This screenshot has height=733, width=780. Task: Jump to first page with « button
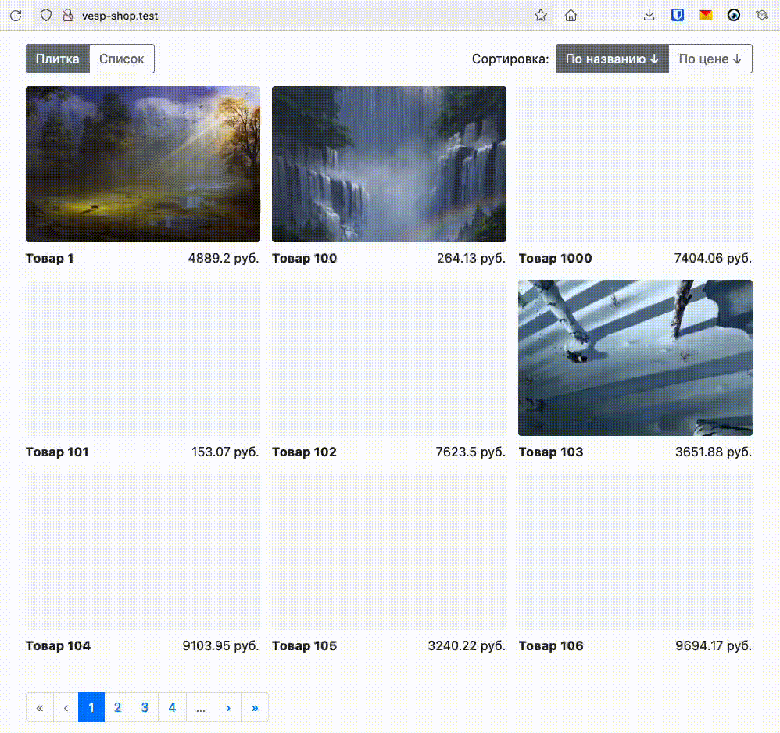[x=40, y=707]
